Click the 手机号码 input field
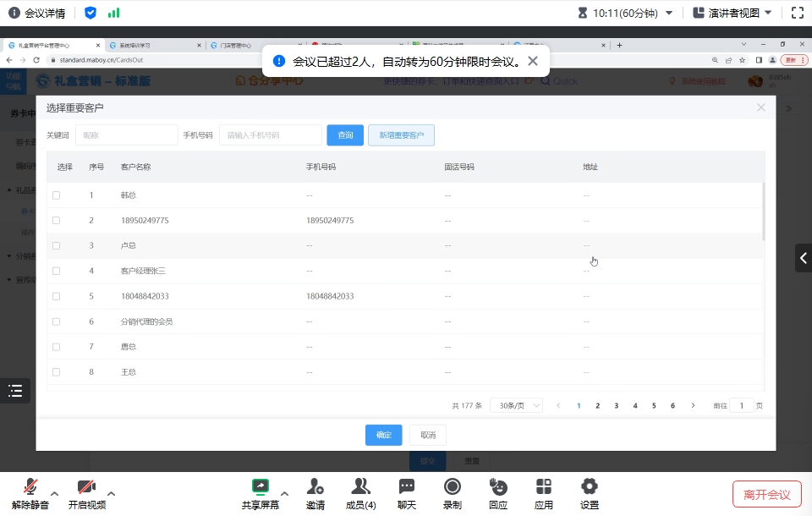 point(270,135)
